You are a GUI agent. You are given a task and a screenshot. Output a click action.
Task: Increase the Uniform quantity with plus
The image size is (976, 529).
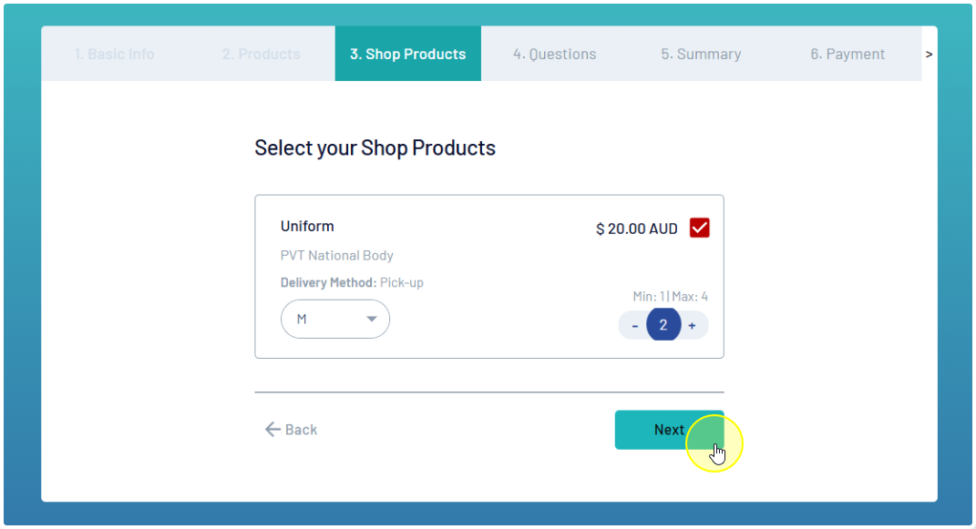[x=692, y=326]
